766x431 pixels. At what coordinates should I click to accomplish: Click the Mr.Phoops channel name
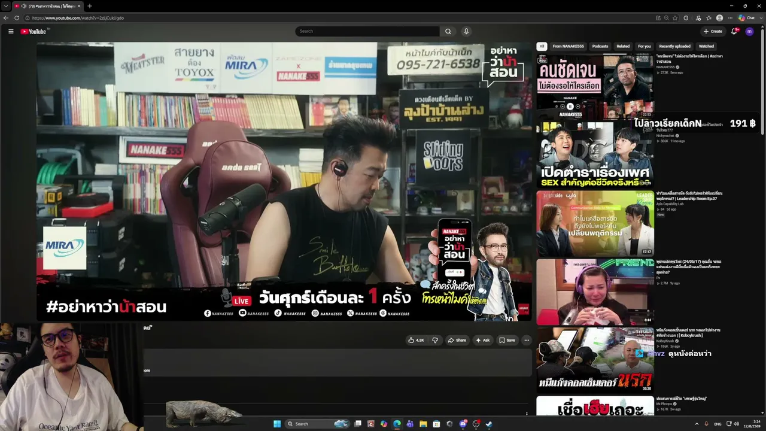(x=664, y=403)
